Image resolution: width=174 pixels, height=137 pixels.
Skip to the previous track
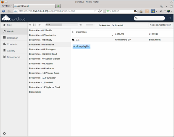[x=30, y=25]
